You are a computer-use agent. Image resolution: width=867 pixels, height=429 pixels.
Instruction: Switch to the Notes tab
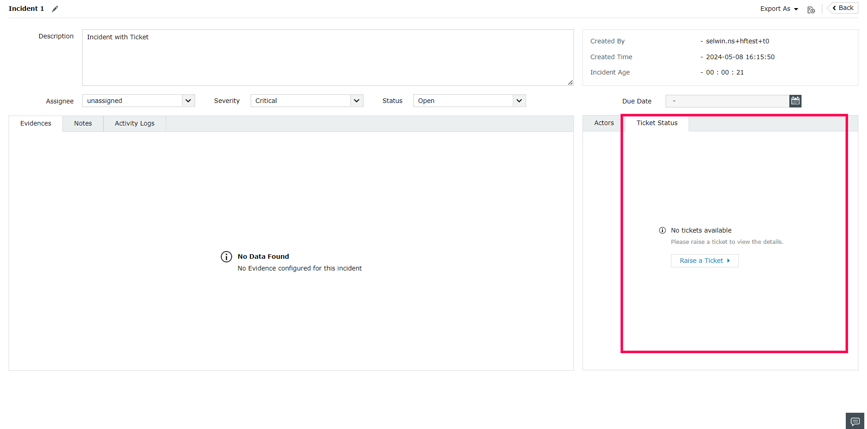[83, 123]
